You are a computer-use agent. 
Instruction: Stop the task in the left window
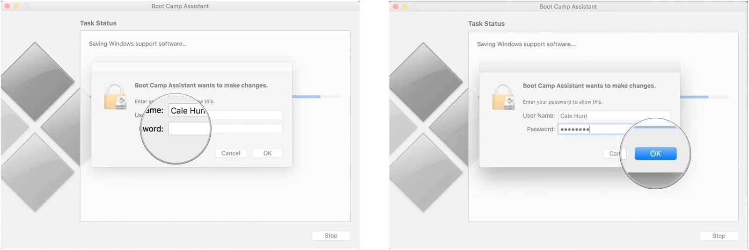[x=331, y=236]
